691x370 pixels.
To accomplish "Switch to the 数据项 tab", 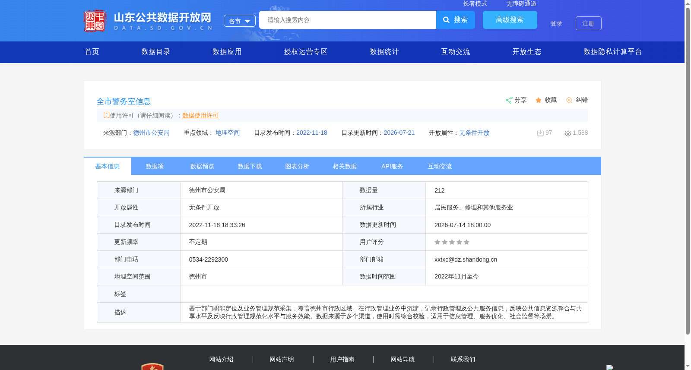I will 155,166.
